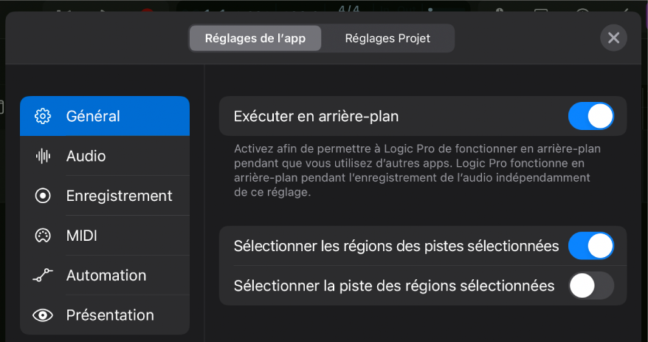Click the eye icon for Présentation

point(43,315)
